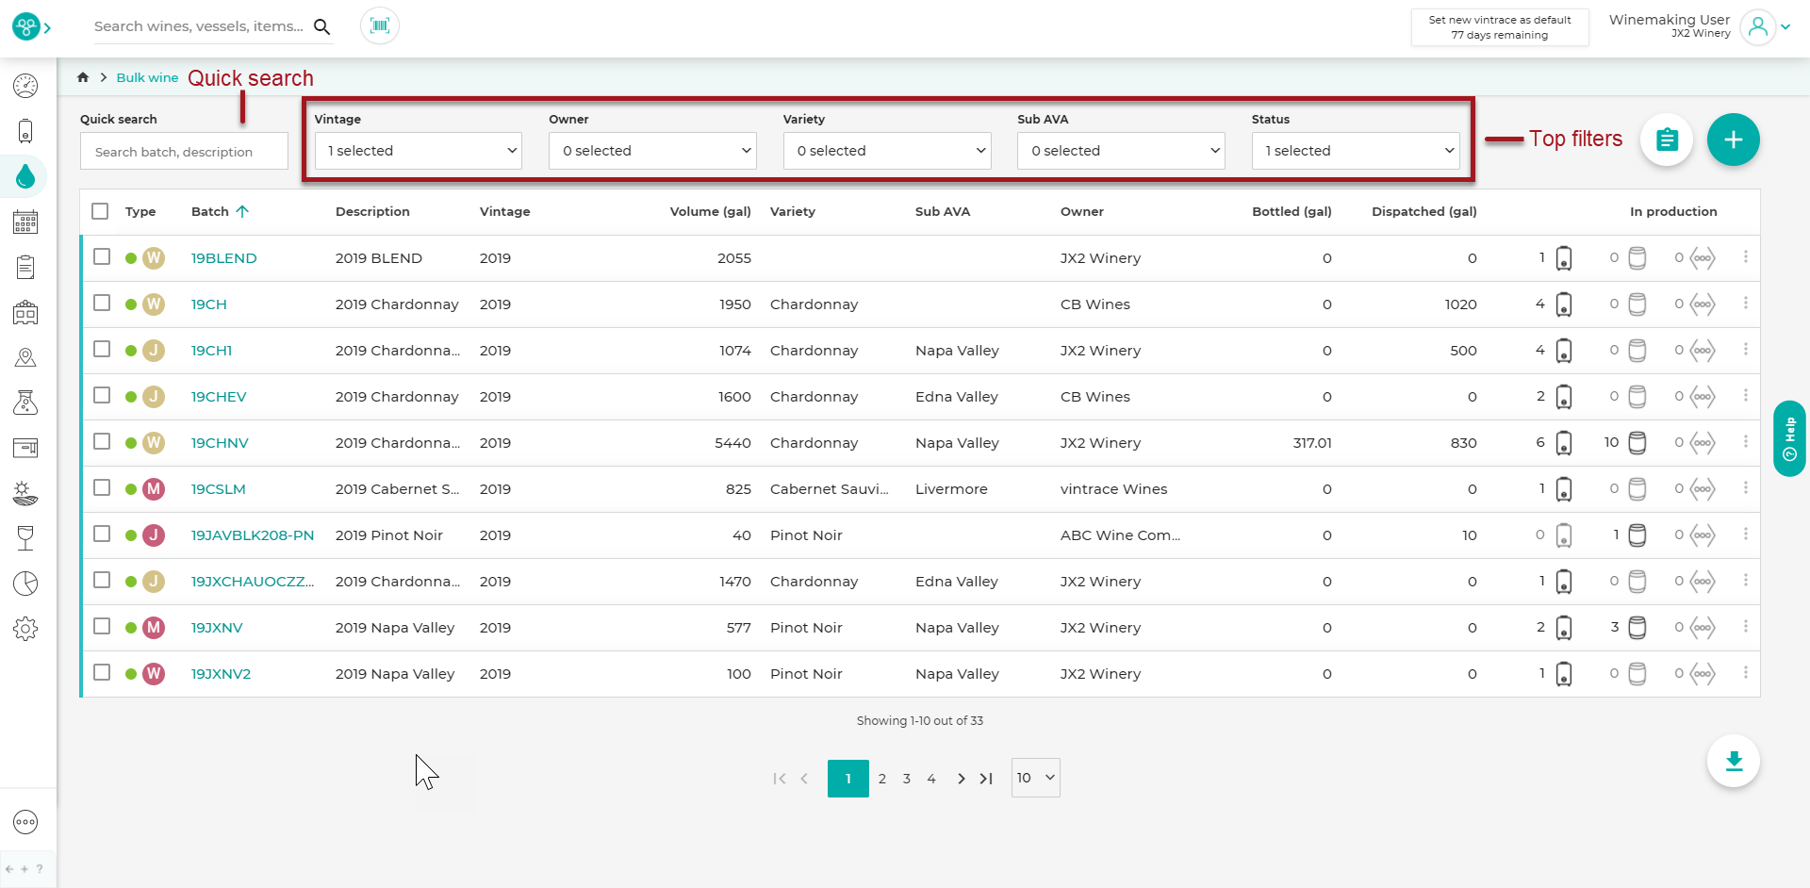This screenshot has width=1810, height=888.
Task: Open the Status filter dropdown
Action: click(x=1356, y=151)
